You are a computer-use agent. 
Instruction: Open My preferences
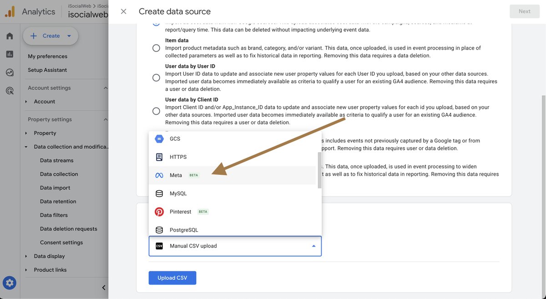coord(47,56)
